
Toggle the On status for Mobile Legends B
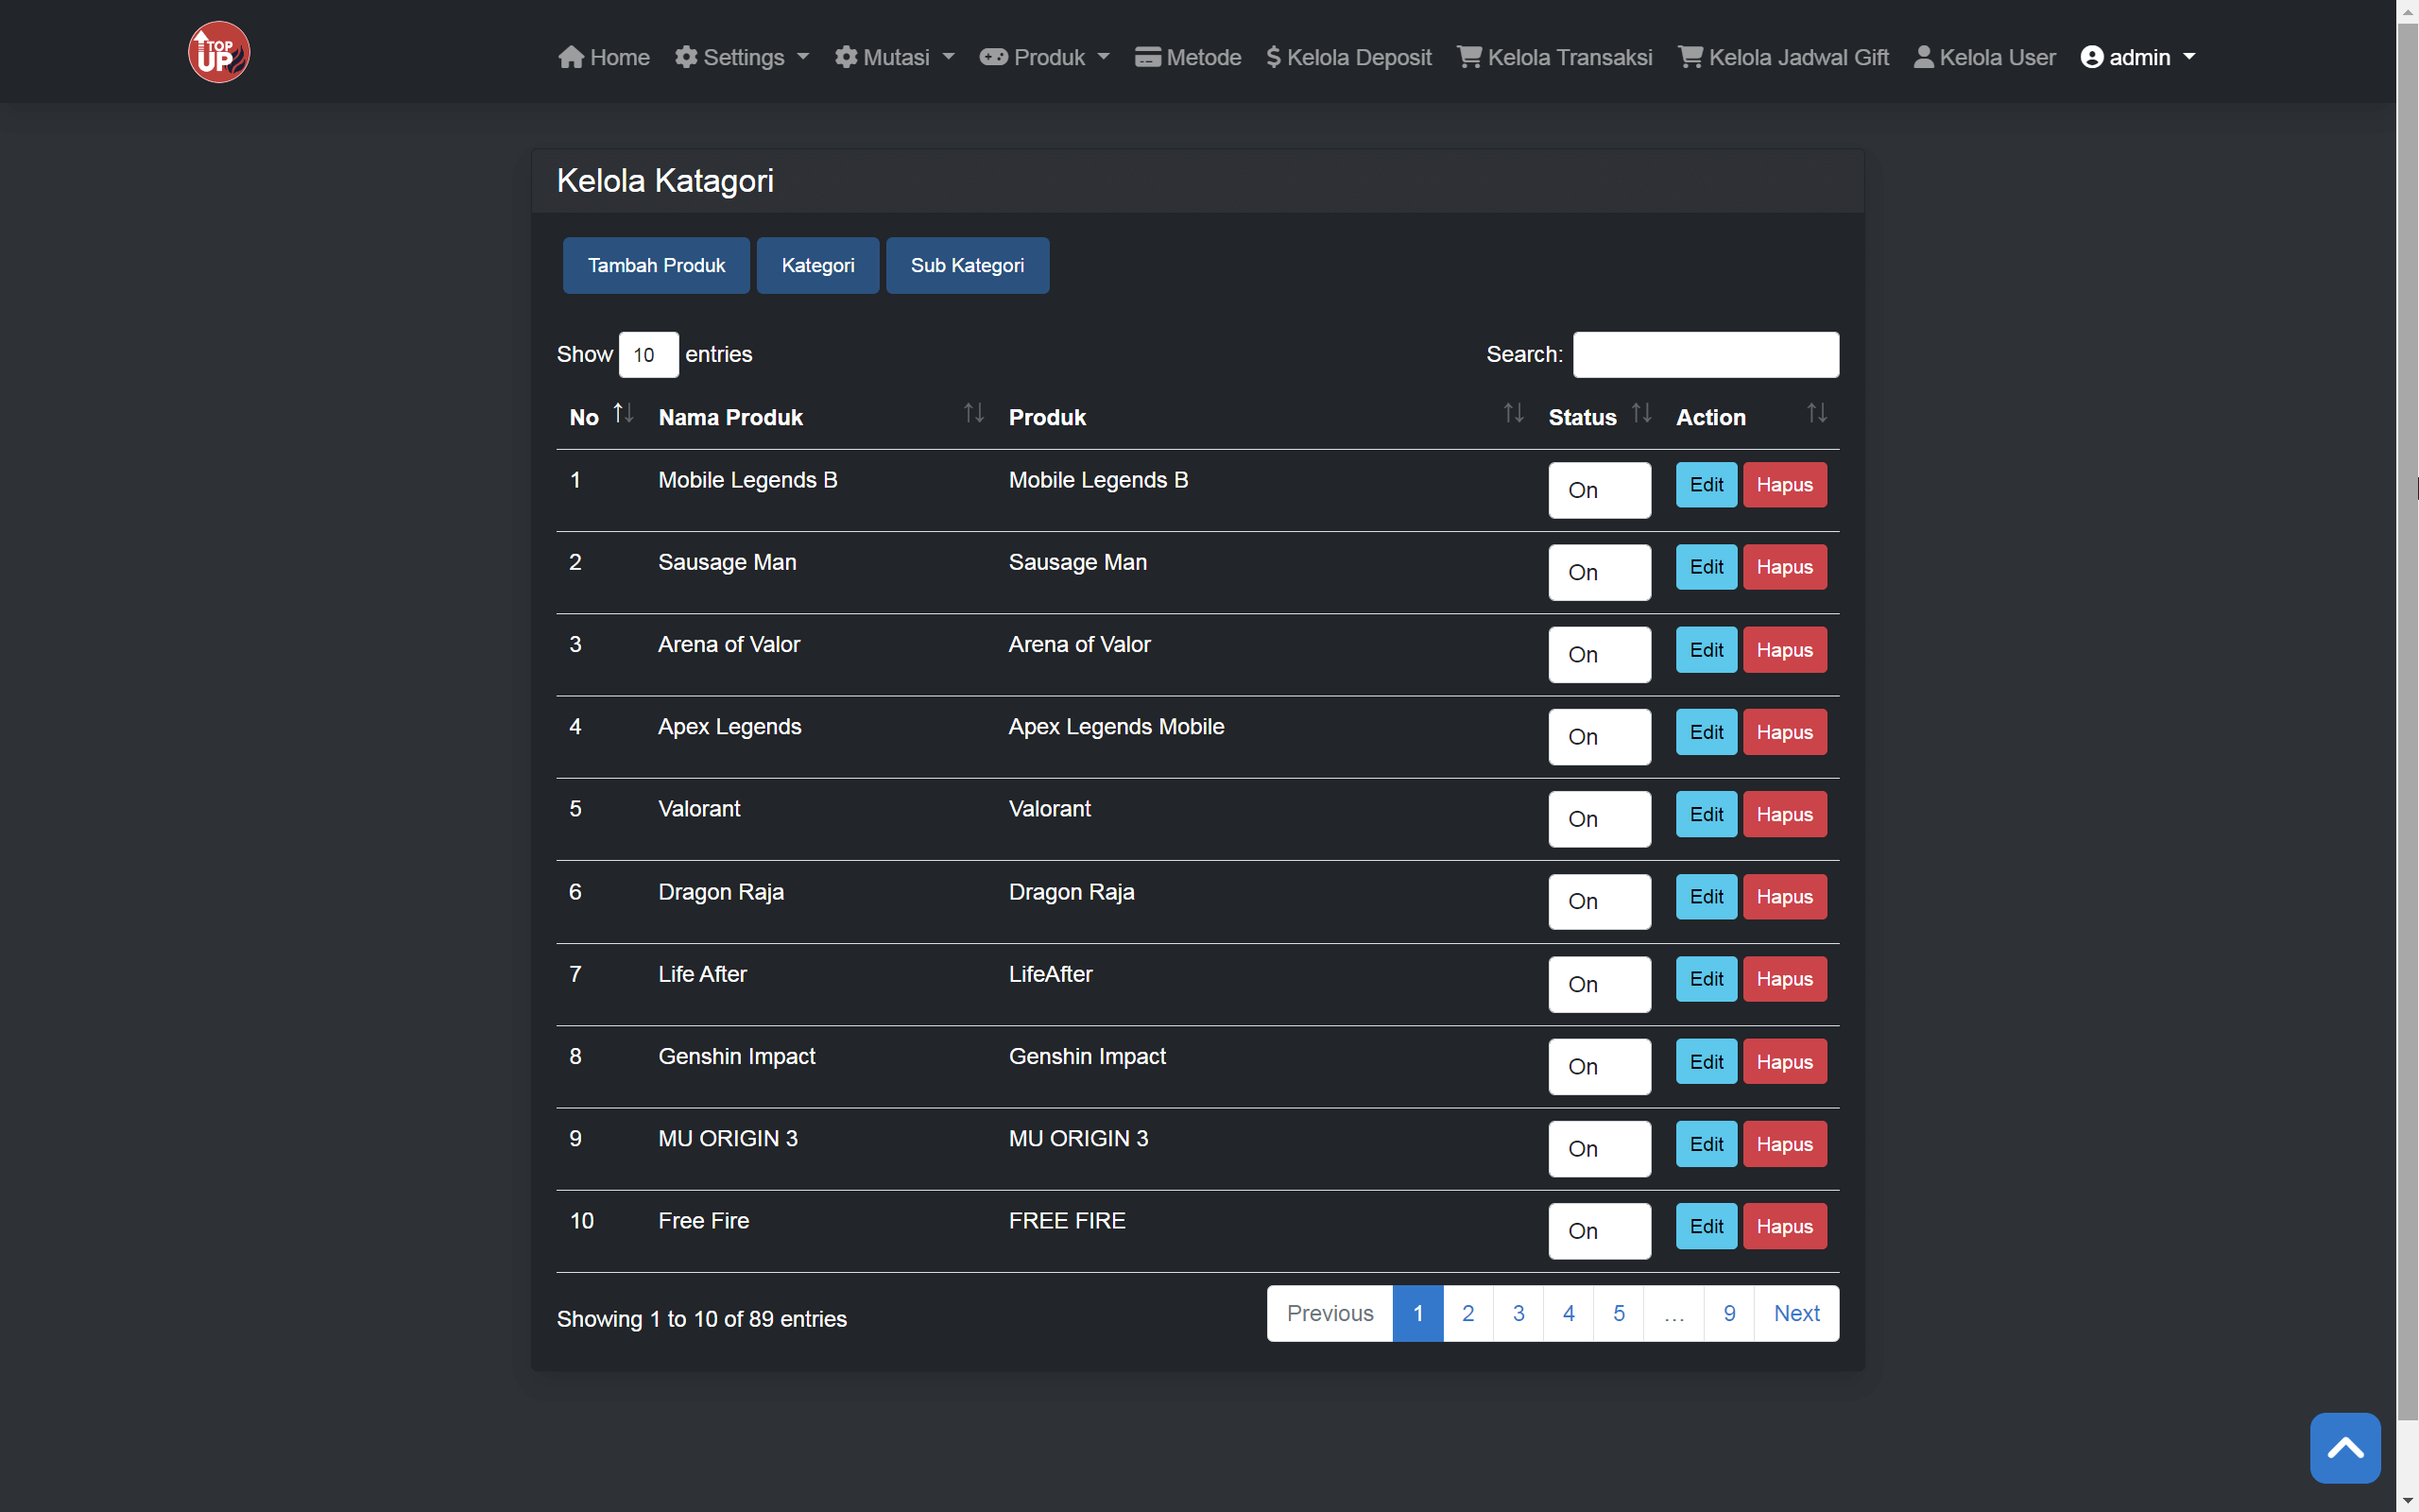tap(1599, 490)
